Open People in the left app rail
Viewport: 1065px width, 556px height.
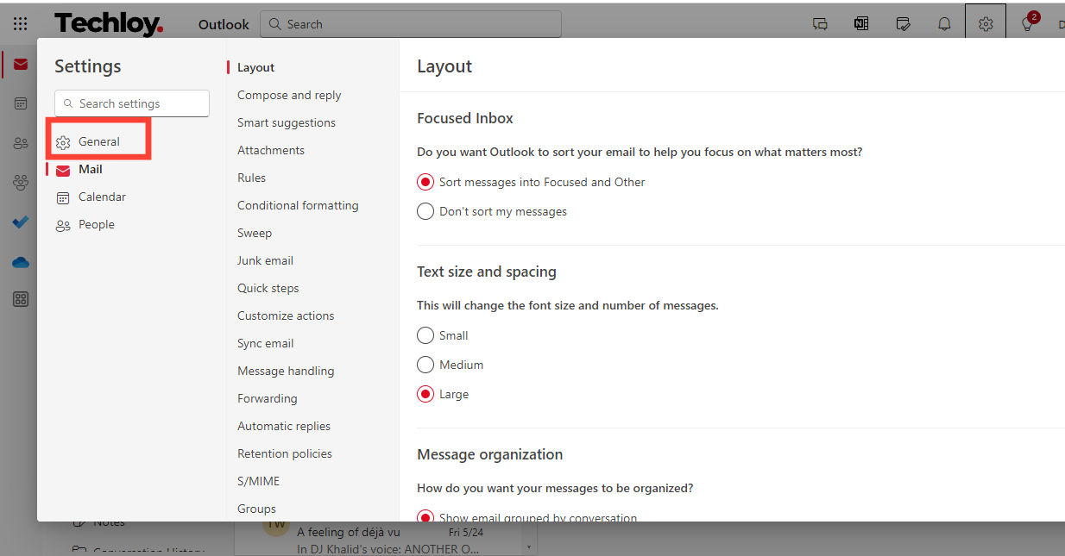21,143
